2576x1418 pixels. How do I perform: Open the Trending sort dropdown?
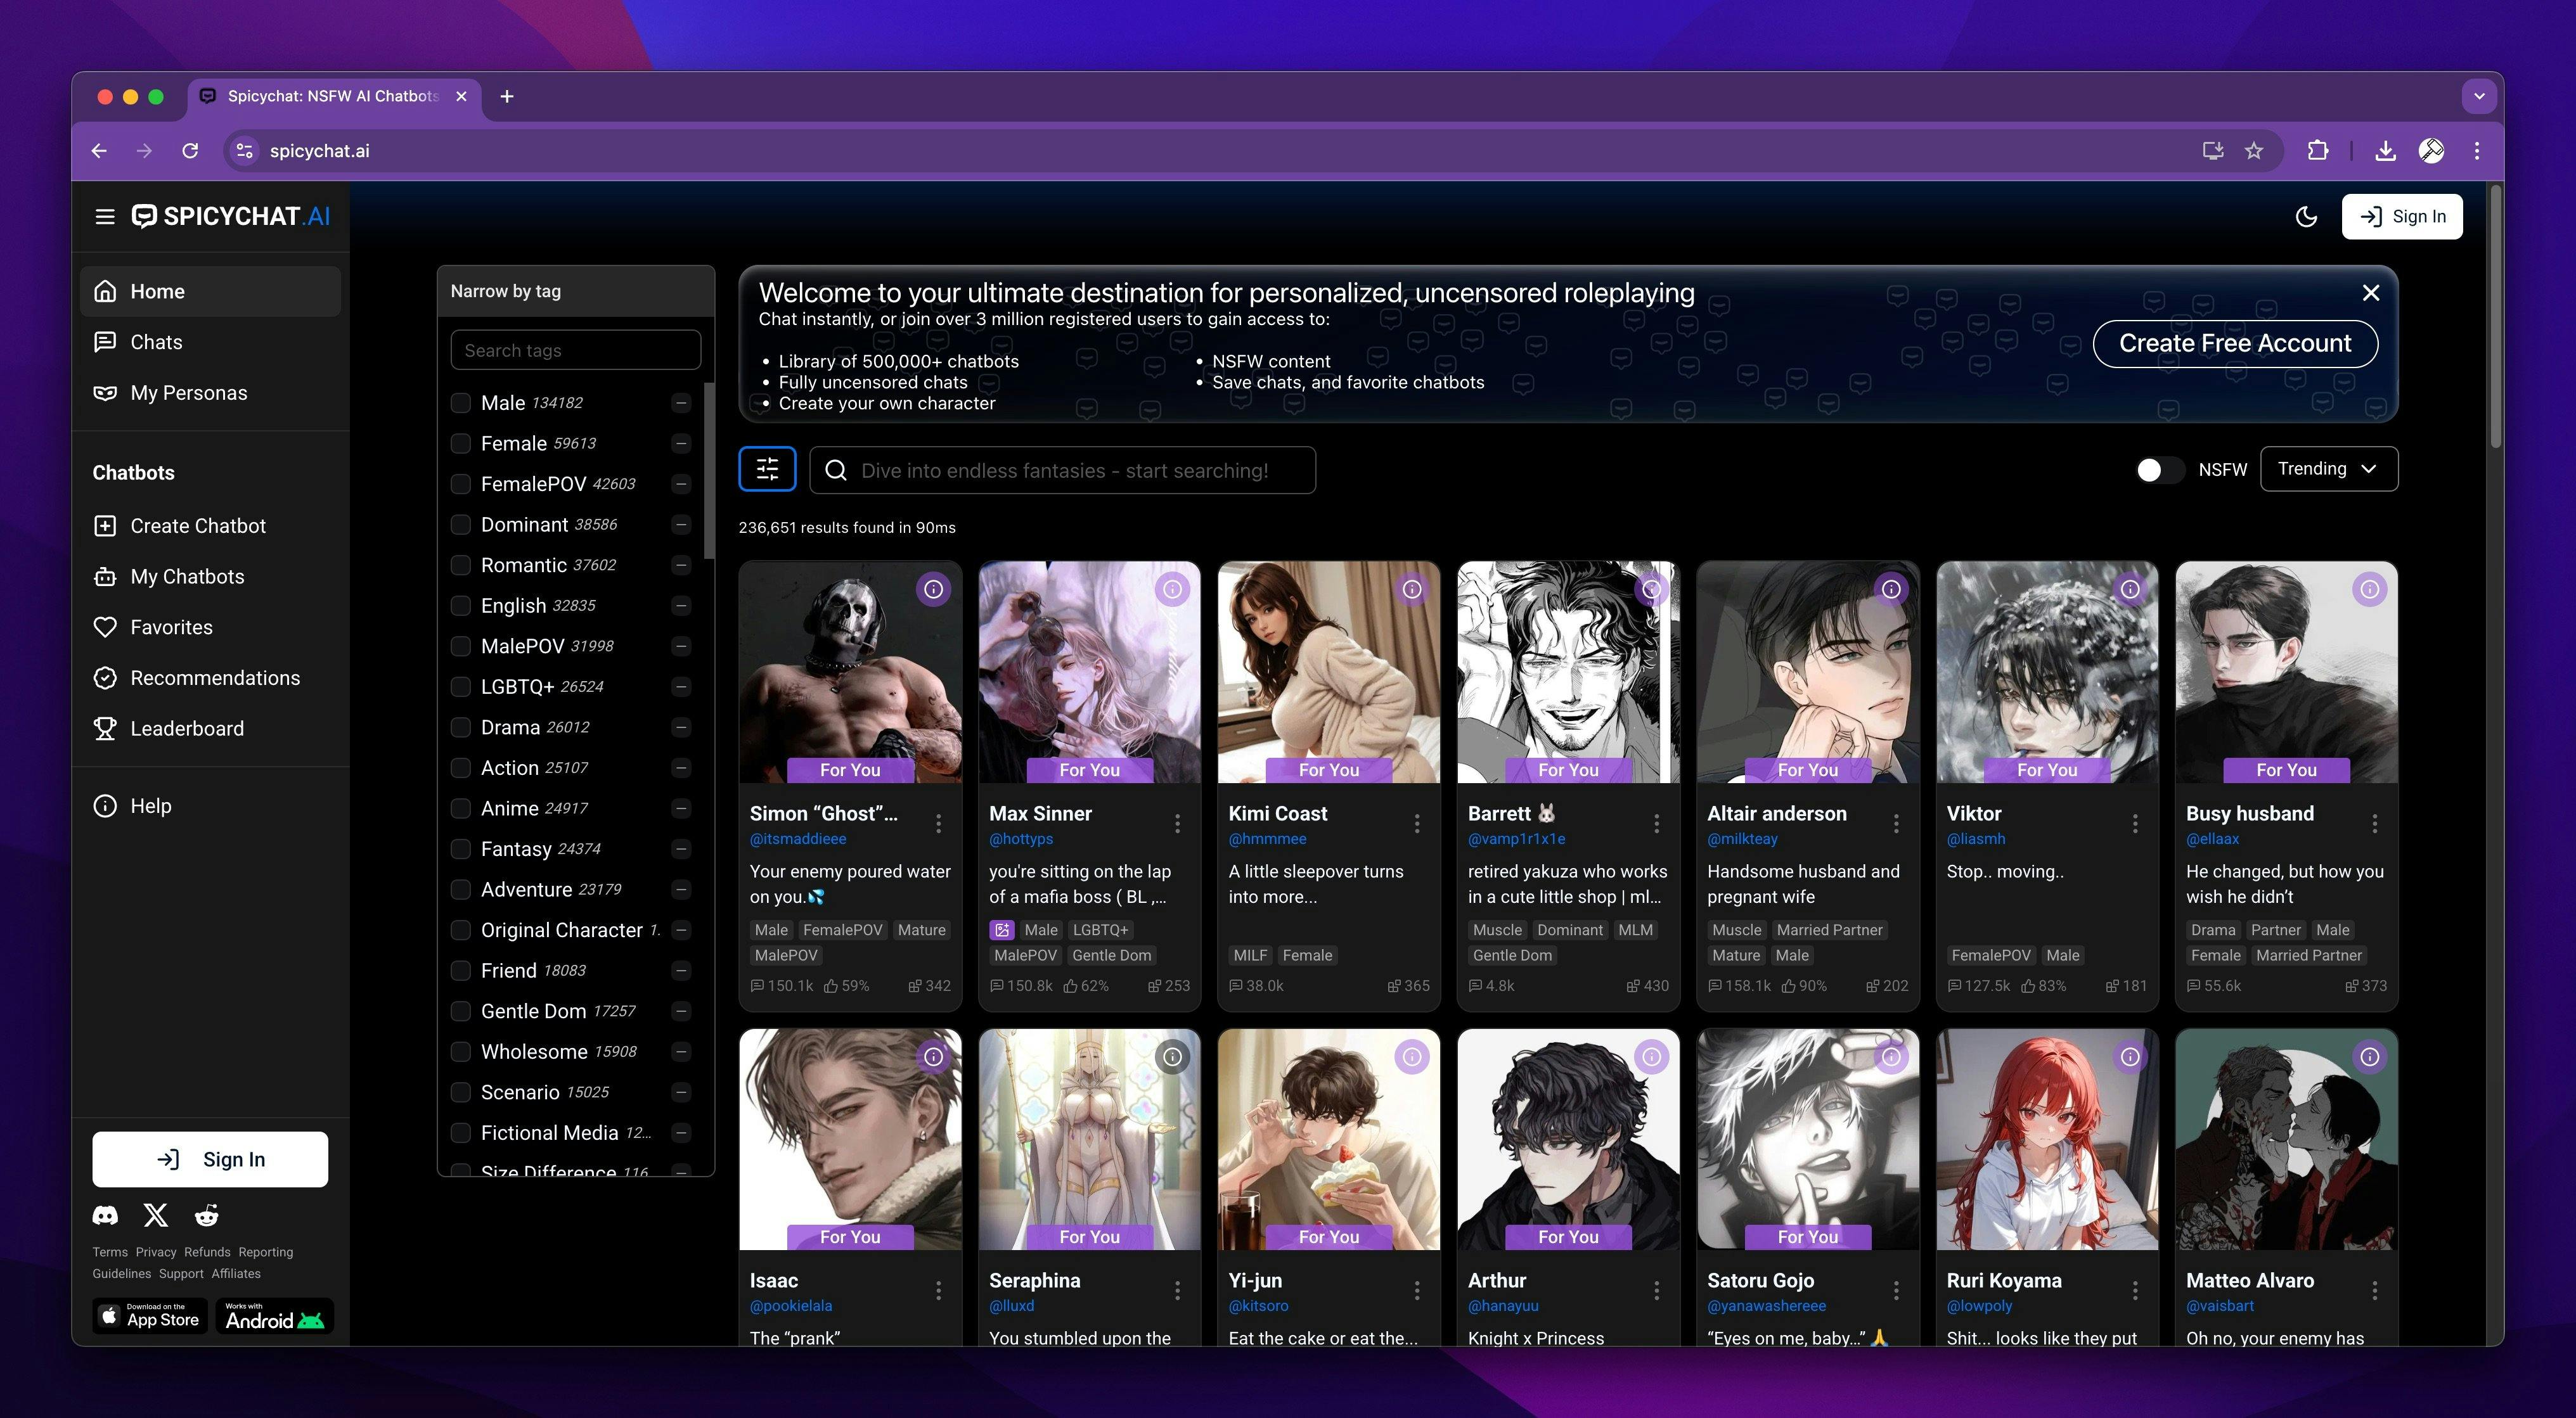2328,469
